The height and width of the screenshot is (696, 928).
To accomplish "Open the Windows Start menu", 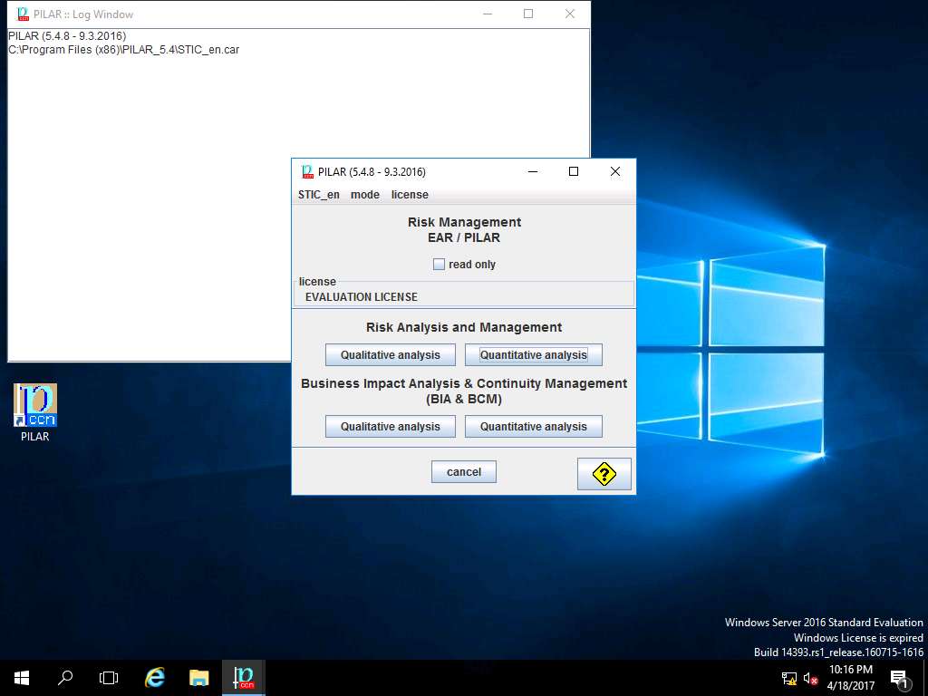I will [22, 678].
